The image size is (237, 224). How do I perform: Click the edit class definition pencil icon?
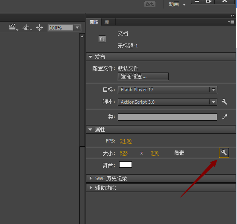[225, 117]
